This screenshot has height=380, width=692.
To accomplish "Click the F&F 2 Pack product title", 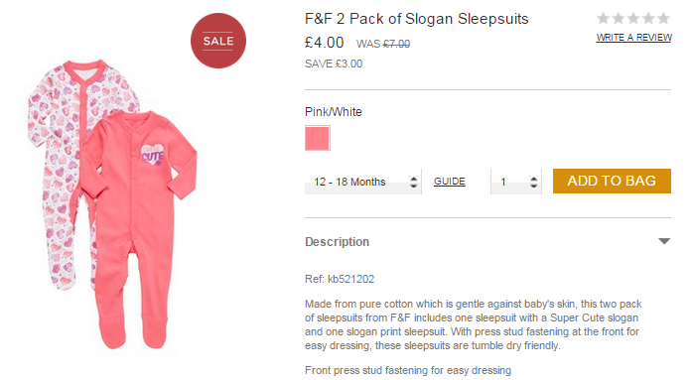I will coord(417,19).
